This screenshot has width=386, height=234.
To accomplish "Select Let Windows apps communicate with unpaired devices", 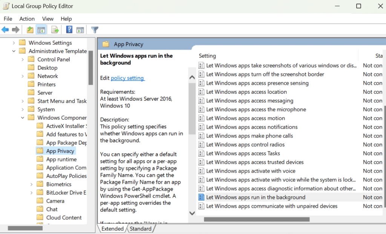I will (272, 206).
